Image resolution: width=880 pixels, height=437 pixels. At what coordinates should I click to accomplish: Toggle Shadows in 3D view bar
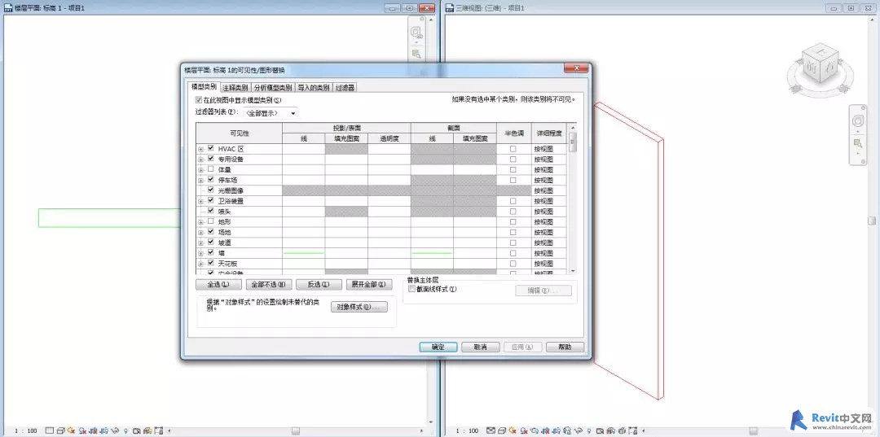[524, 430]
